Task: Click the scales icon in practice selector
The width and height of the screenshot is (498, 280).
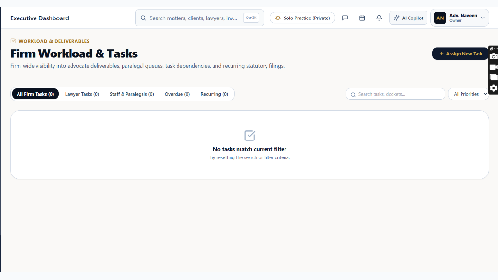Action: point(278,18)
